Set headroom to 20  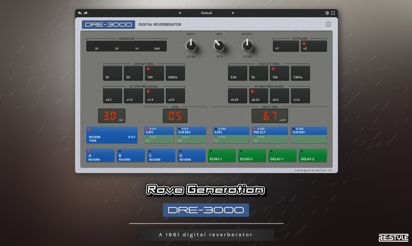click(x=117, y=46)
